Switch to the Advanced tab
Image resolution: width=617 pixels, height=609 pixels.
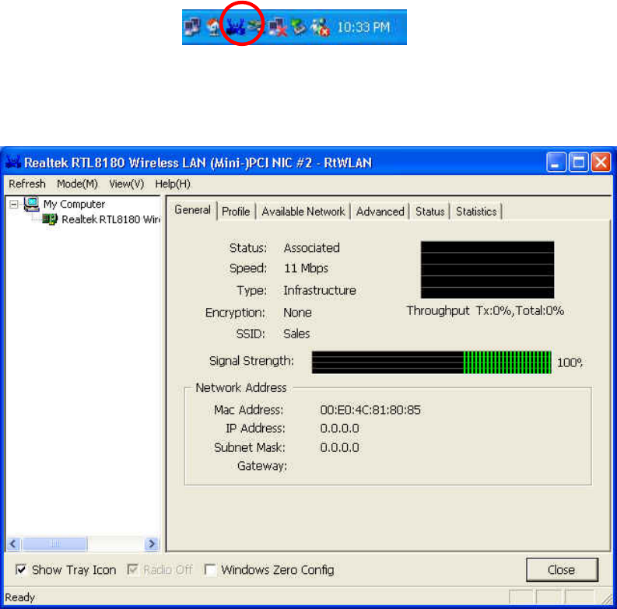tap(380, 212)
